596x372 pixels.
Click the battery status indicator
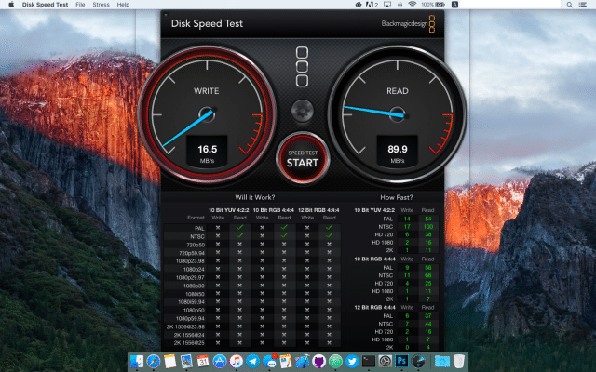pyautogui.click(x=433, y=5)
